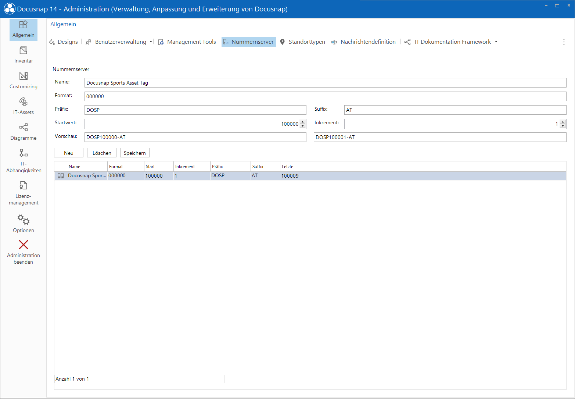This screenshot has height=399, width=575.
Task: Select the Nummernserver toolbar item
Action: click(x=249, y=42)
